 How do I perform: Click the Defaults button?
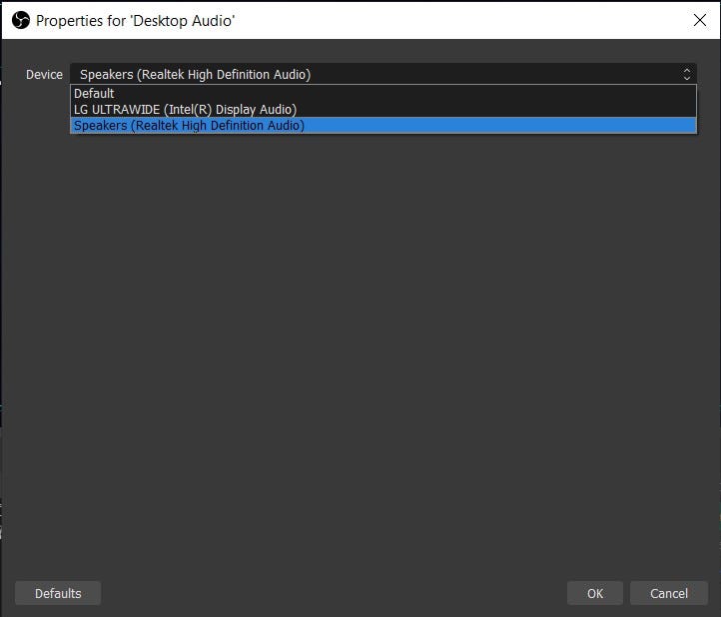[x=58, y=593]
